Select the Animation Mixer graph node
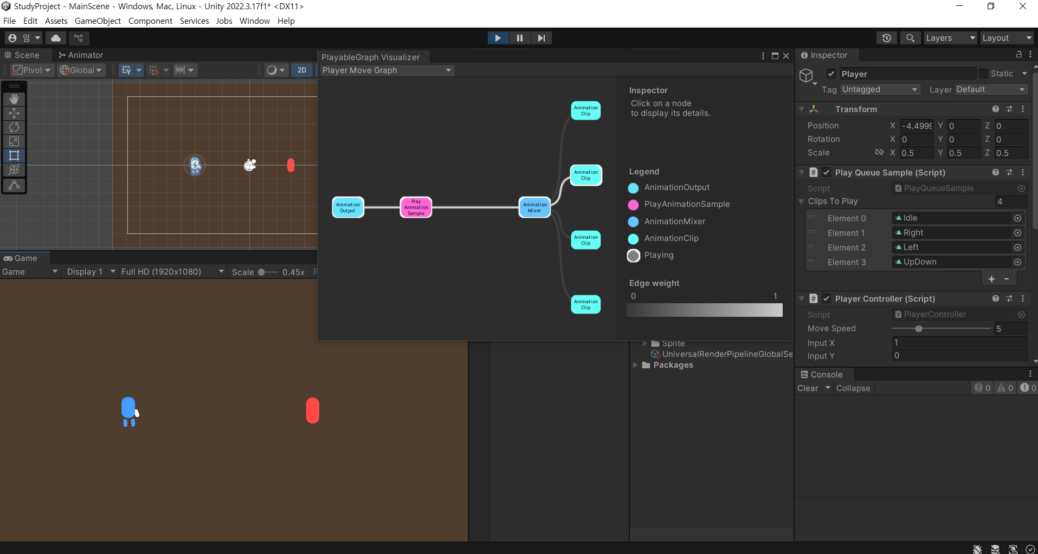 point(534,207)
